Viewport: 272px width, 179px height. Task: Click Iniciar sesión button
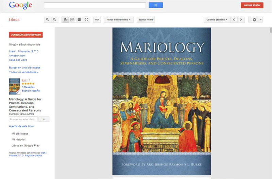[252, 5]
